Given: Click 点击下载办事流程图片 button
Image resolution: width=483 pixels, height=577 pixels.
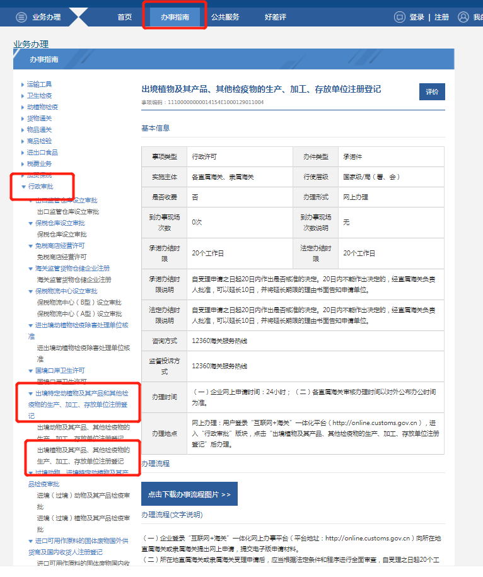Looking at the screenshot, I should pos(189,494).
